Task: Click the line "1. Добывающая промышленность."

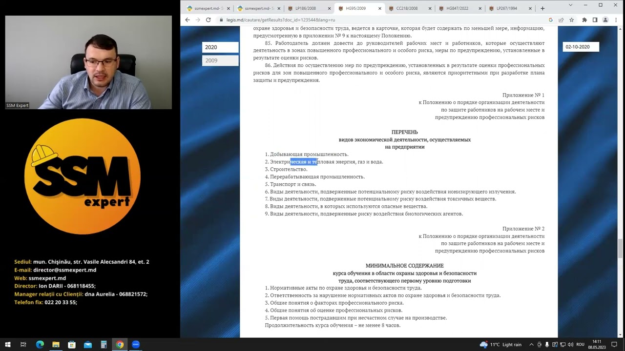Action: click(307, 155)
